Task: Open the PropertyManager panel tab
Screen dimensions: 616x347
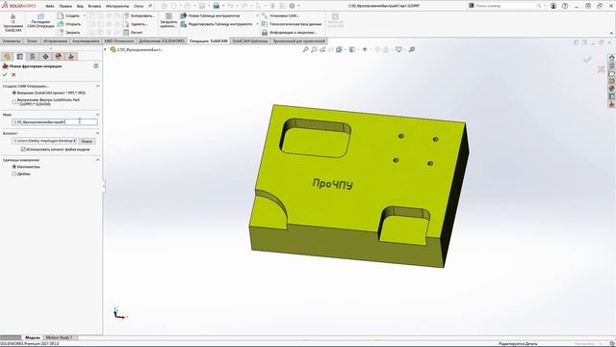Action: tap(20, 57)
